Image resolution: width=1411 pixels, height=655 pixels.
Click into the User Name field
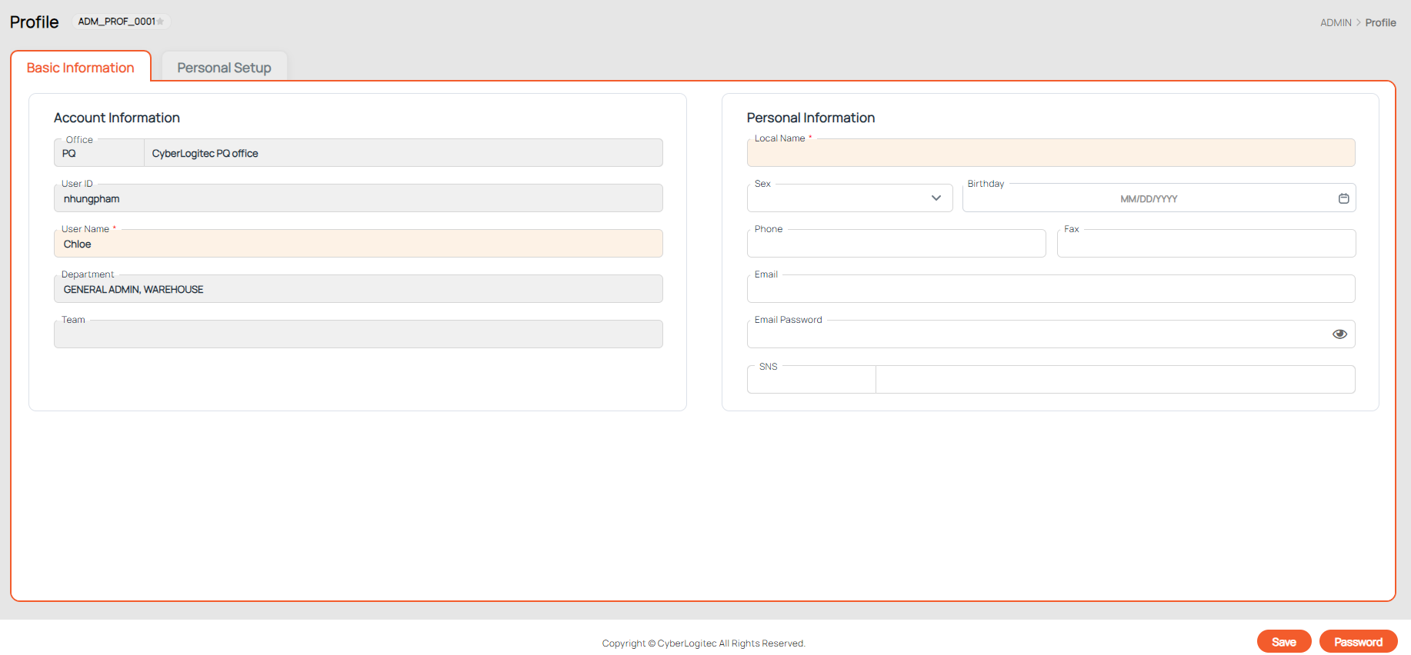358,244
